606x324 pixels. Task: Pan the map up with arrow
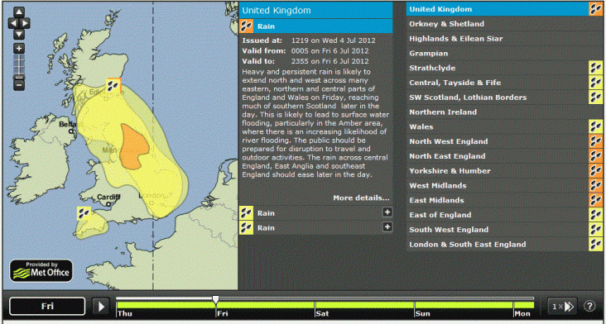(19, 12)
